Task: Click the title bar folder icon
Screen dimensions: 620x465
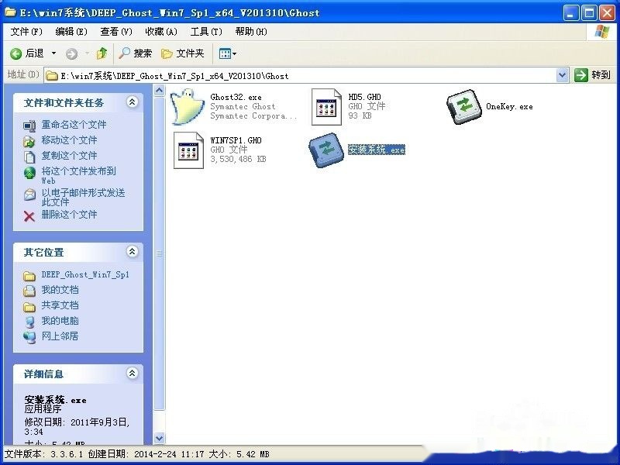Action: 10,12
